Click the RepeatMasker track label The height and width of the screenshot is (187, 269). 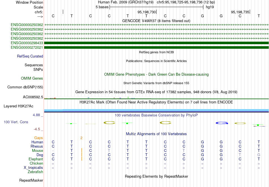31,180
